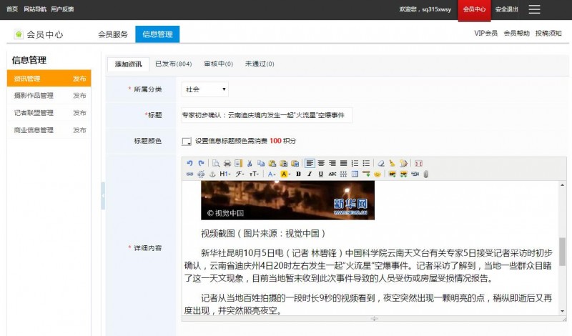The width and height of the screenshot is (572, 336).
Task: Open the 未通过(0) tab
Action: (260, 64)
